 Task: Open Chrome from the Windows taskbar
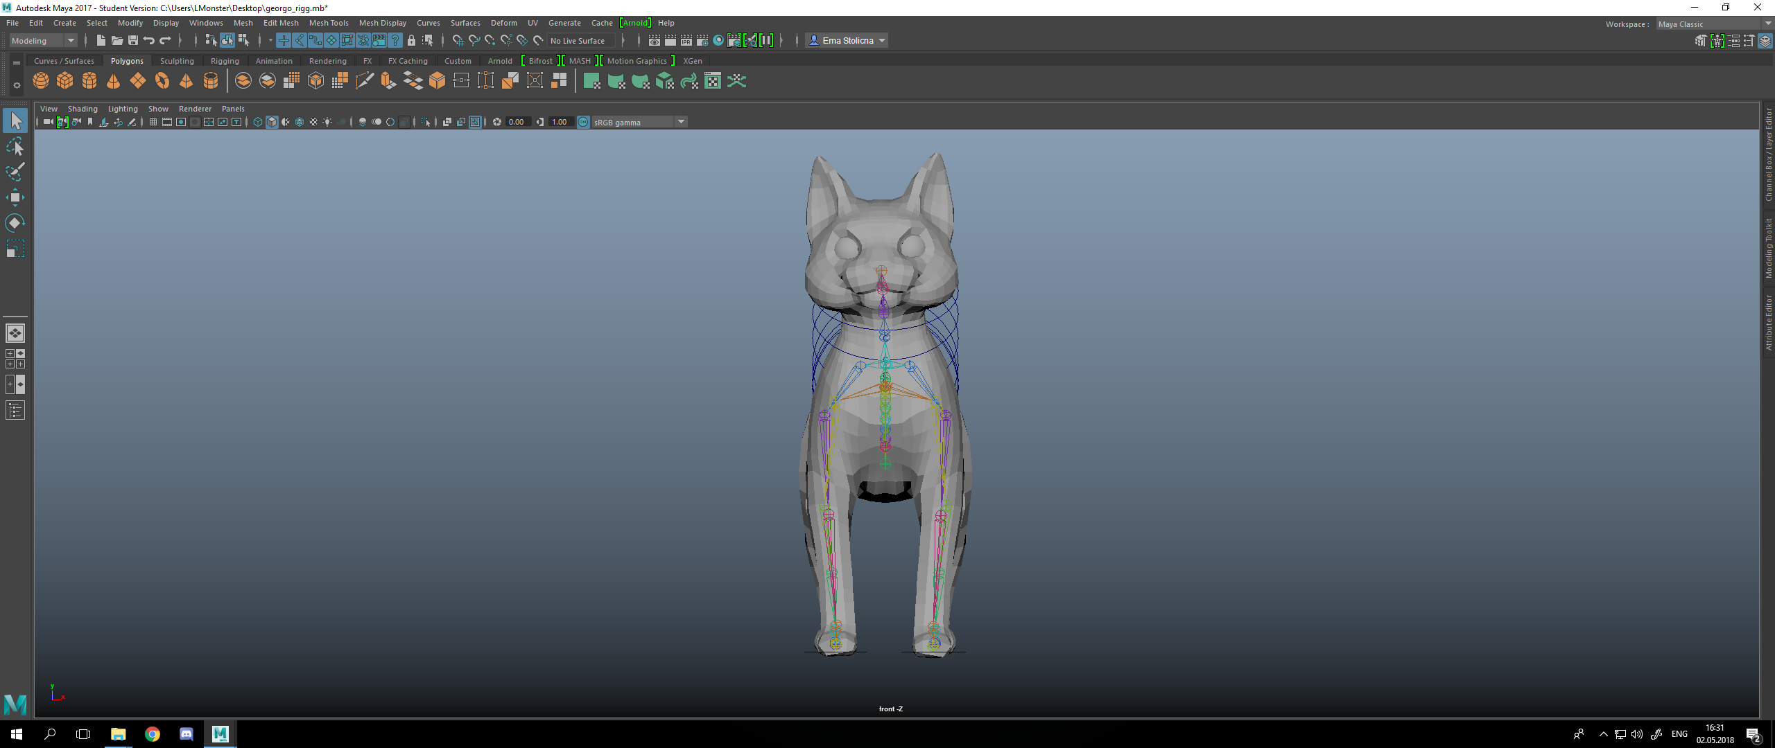(x=153, y=734)
